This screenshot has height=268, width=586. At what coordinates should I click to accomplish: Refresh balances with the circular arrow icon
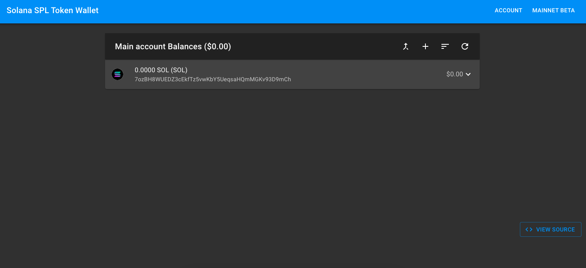(x=465, y=46)
